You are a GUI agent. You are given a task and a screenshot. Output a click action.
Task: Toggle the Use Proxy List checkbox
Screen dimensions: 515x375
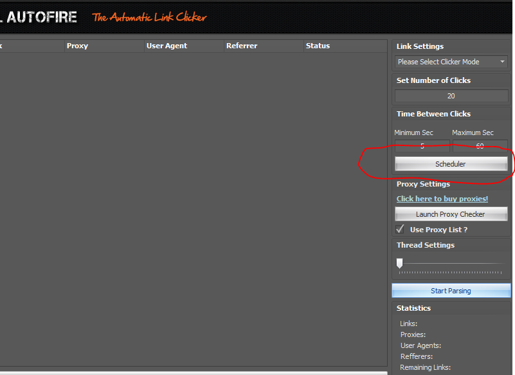400,229
